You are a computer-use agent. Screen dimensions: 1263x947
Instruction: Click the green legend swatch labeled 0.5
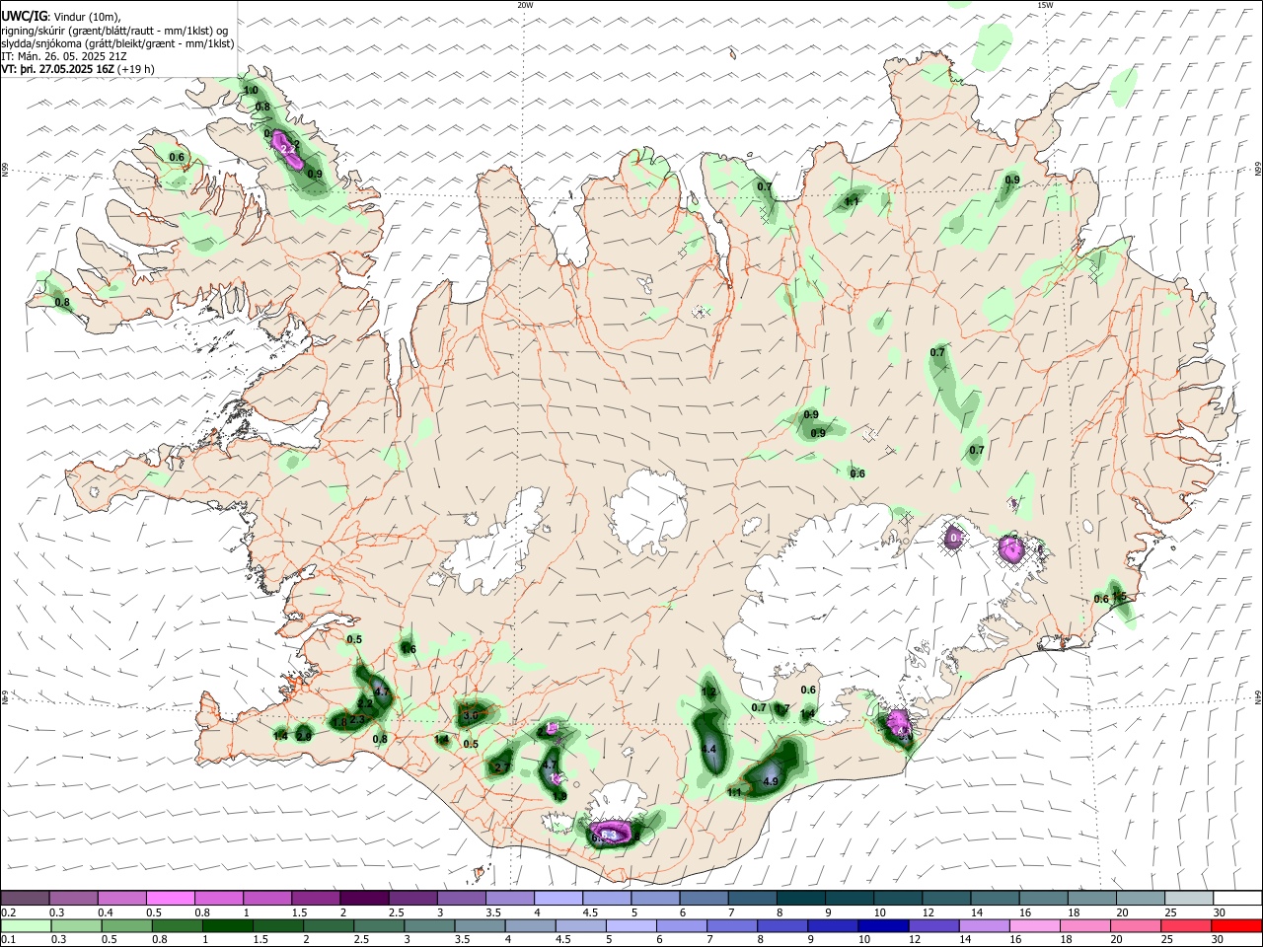(x=127, y=925)
